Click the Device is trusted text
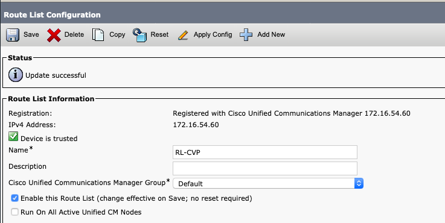This screenshot has width=445, height=223. tap(49, 139)
